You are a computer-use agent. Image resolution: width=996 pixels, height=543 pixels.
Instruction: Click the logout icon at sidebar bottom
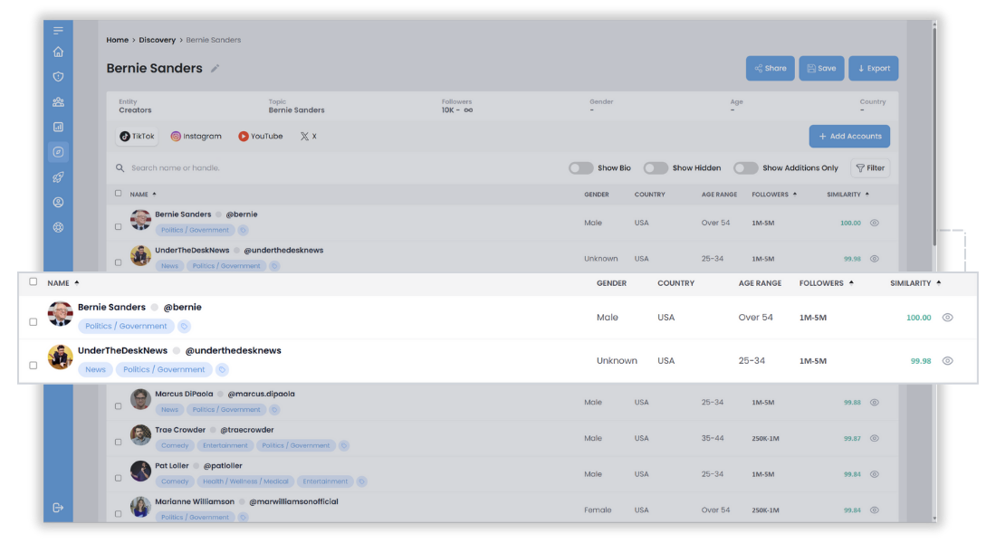[59, 508]
